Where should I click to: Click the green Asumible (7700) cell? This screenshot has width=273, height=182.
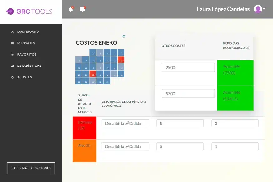coord(235,72)
